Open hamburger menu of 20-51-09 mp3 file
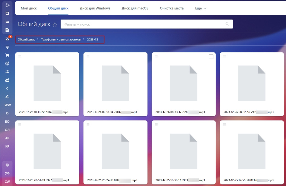 [20, 124]
